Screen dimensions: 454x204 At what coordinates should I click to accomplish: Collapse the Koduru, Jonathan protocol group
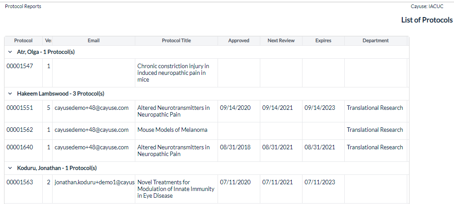10,168
